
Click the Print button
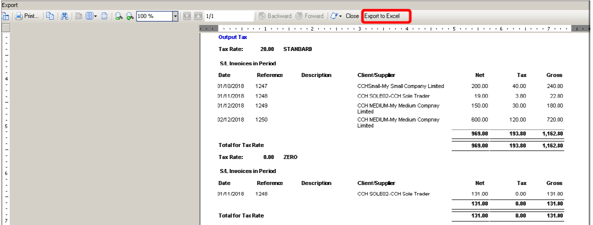[27, 16]
